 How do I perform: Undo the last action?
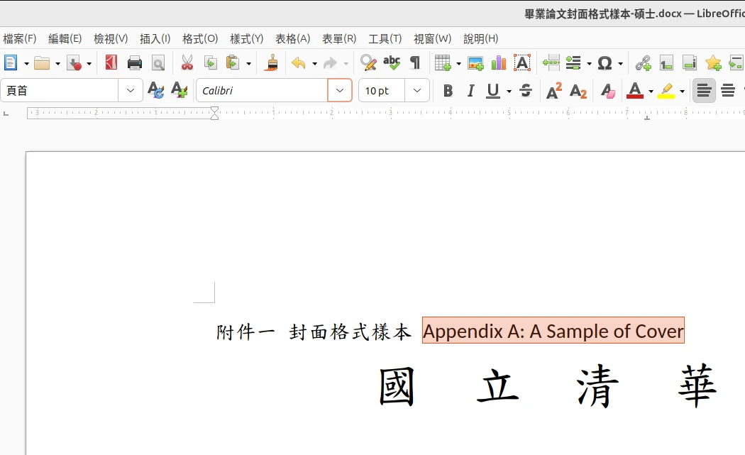click(299, 62)
